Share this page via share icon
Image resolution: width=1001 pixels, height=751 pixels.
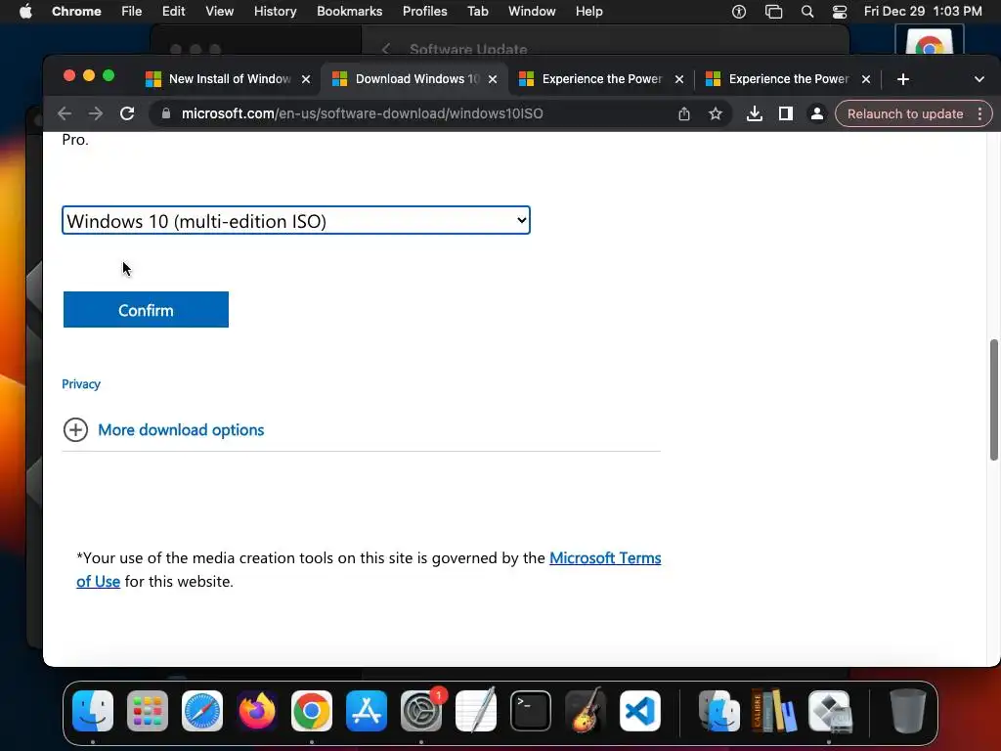point(683,113)
